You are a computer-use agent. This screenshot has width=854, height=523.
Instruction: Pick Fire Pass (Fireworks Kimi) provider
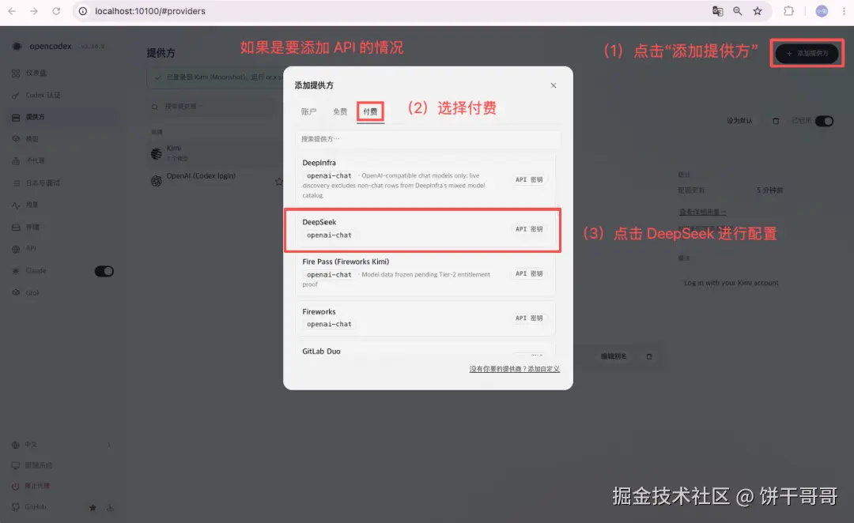(x=425, y=273)
